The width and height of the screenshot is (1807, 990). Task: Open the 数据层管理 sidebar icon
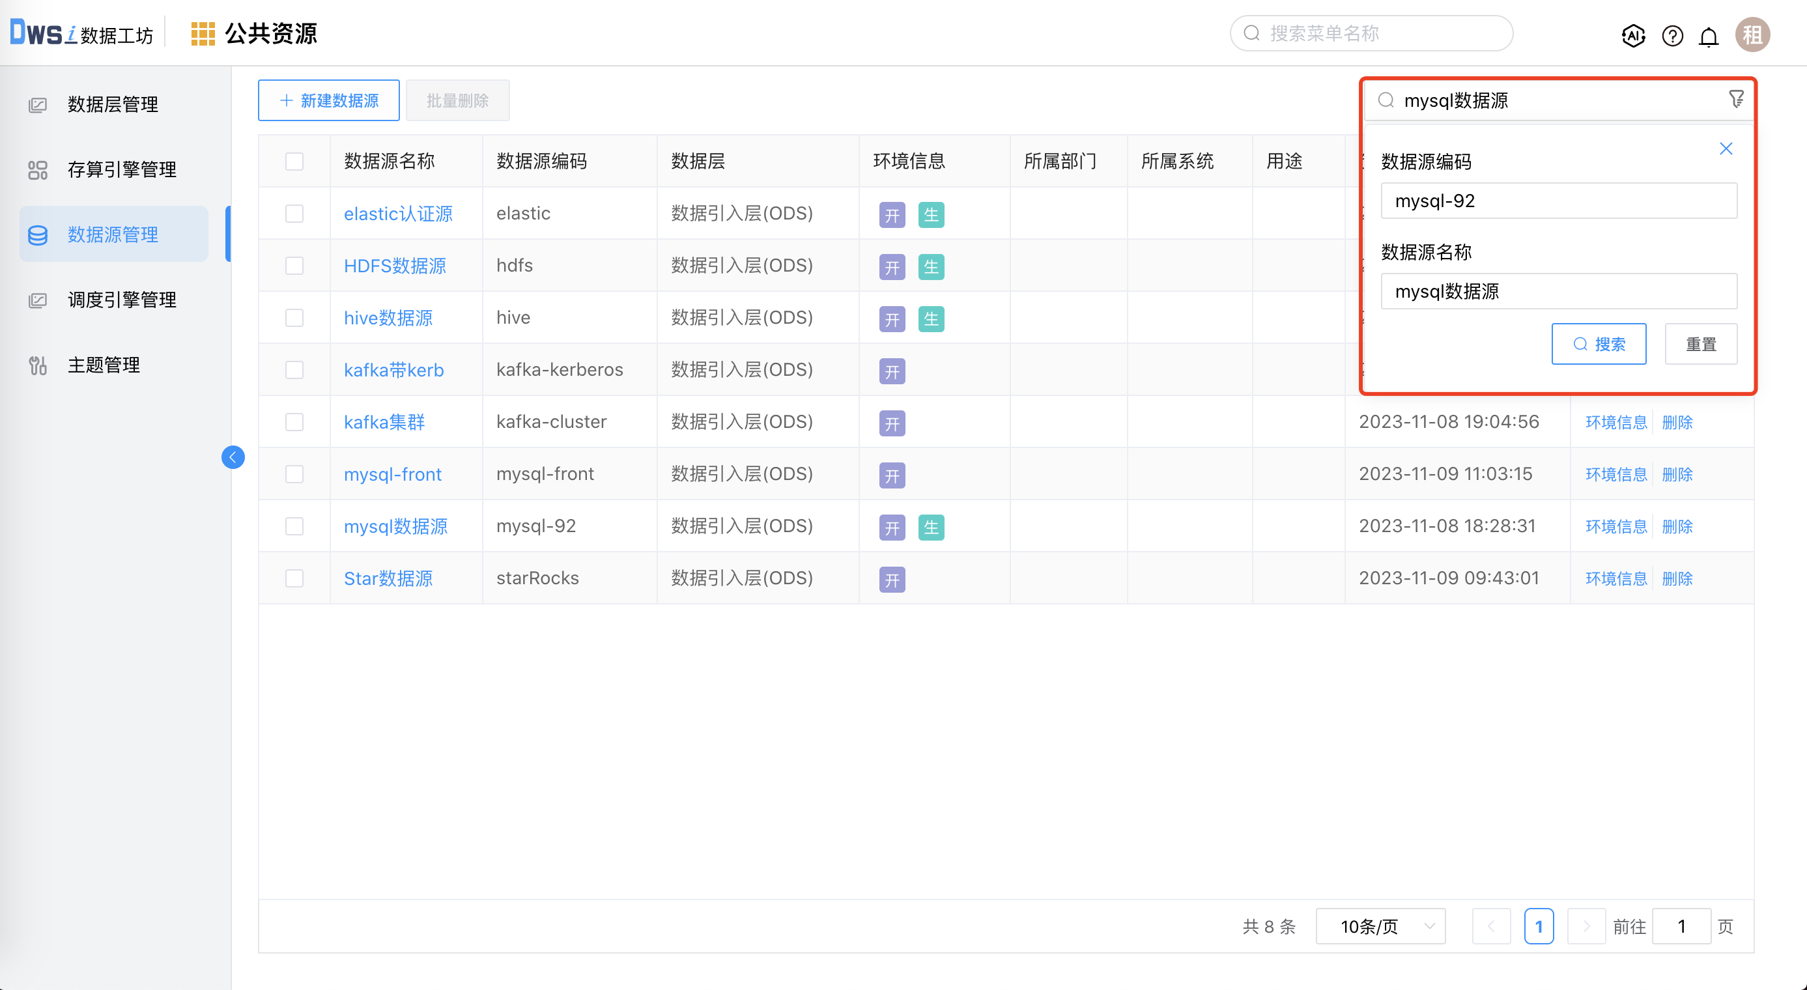click(37, 104)
